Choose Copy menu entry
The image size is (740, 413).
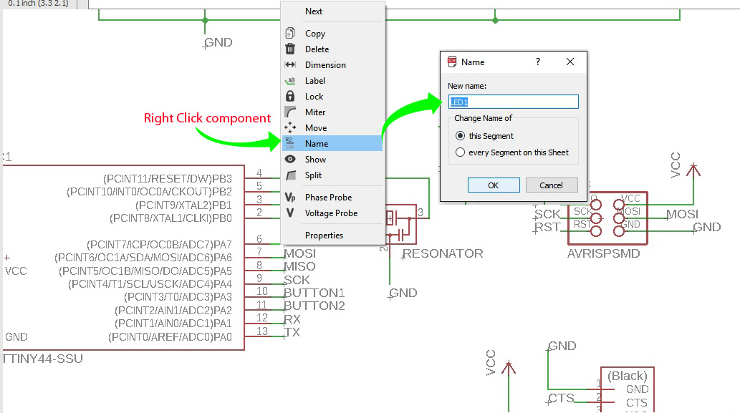332,34
